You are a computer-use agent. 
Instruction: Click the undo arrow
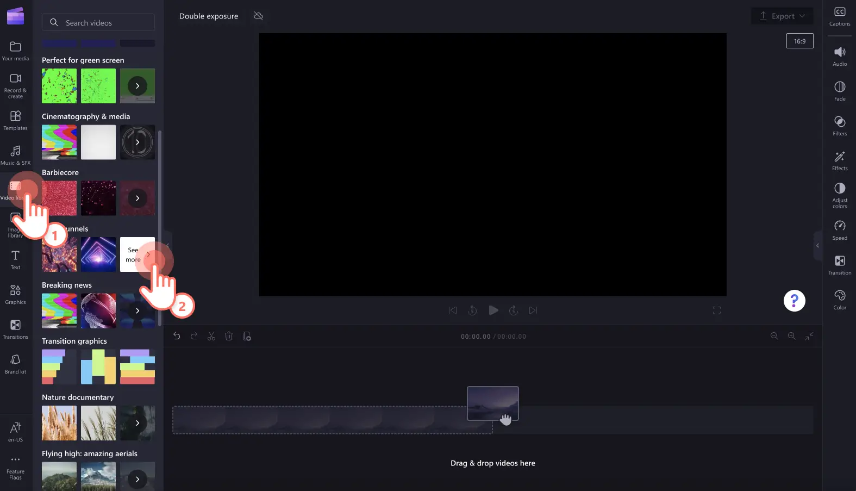click(x=177, y=337)
